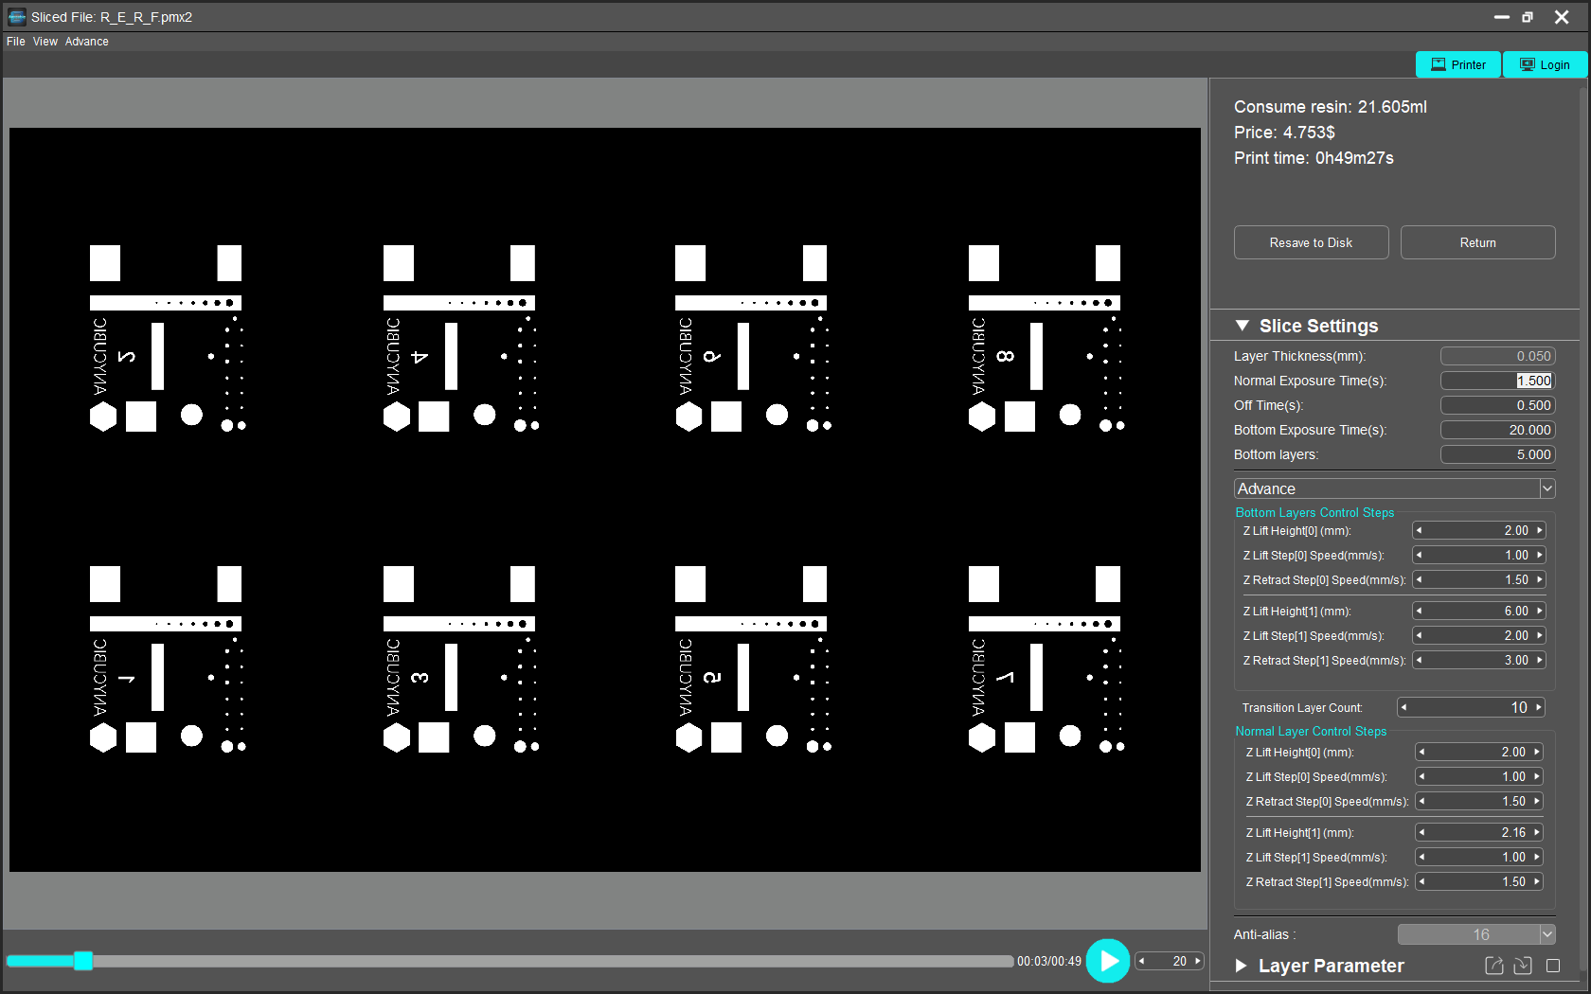The image size is (1591, 994).
Task: Click the Off Time input field
Action: pos(1497,405)
